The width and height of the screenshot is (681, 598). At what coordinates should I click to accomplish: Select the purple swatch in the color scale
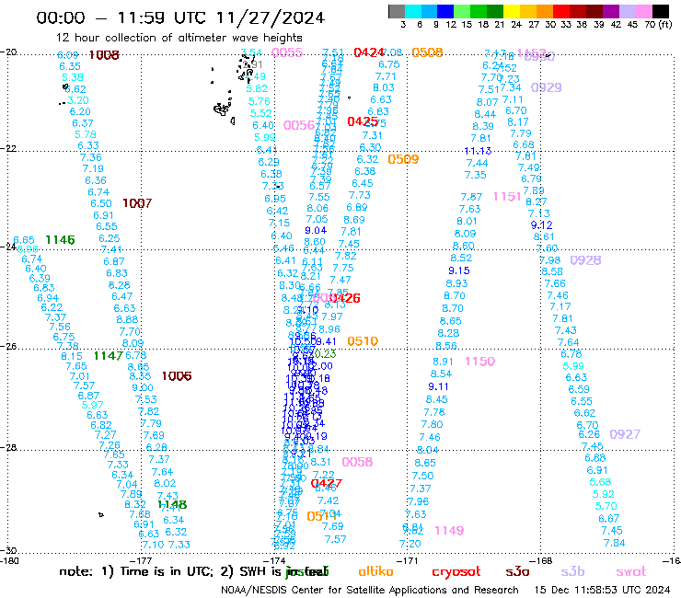(611, 11)
